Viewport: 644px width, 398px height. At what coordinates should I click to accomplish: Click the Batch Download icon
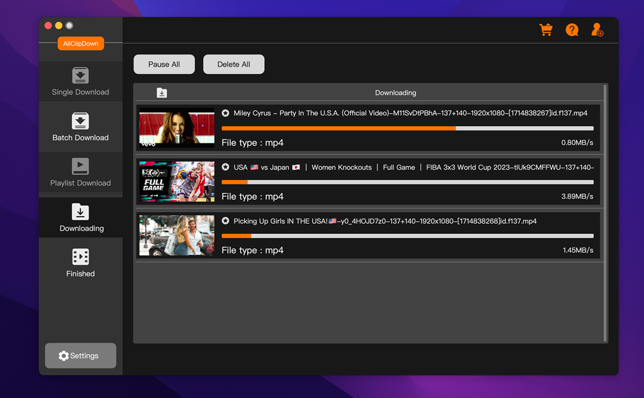click(x=80, y=121)
